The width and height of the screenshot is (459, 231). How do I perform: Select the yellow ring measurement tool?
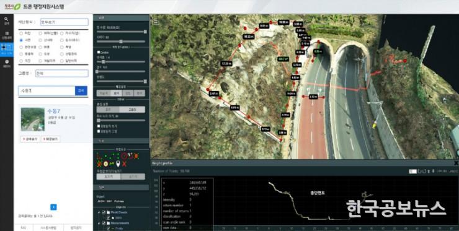coord(105,163)
